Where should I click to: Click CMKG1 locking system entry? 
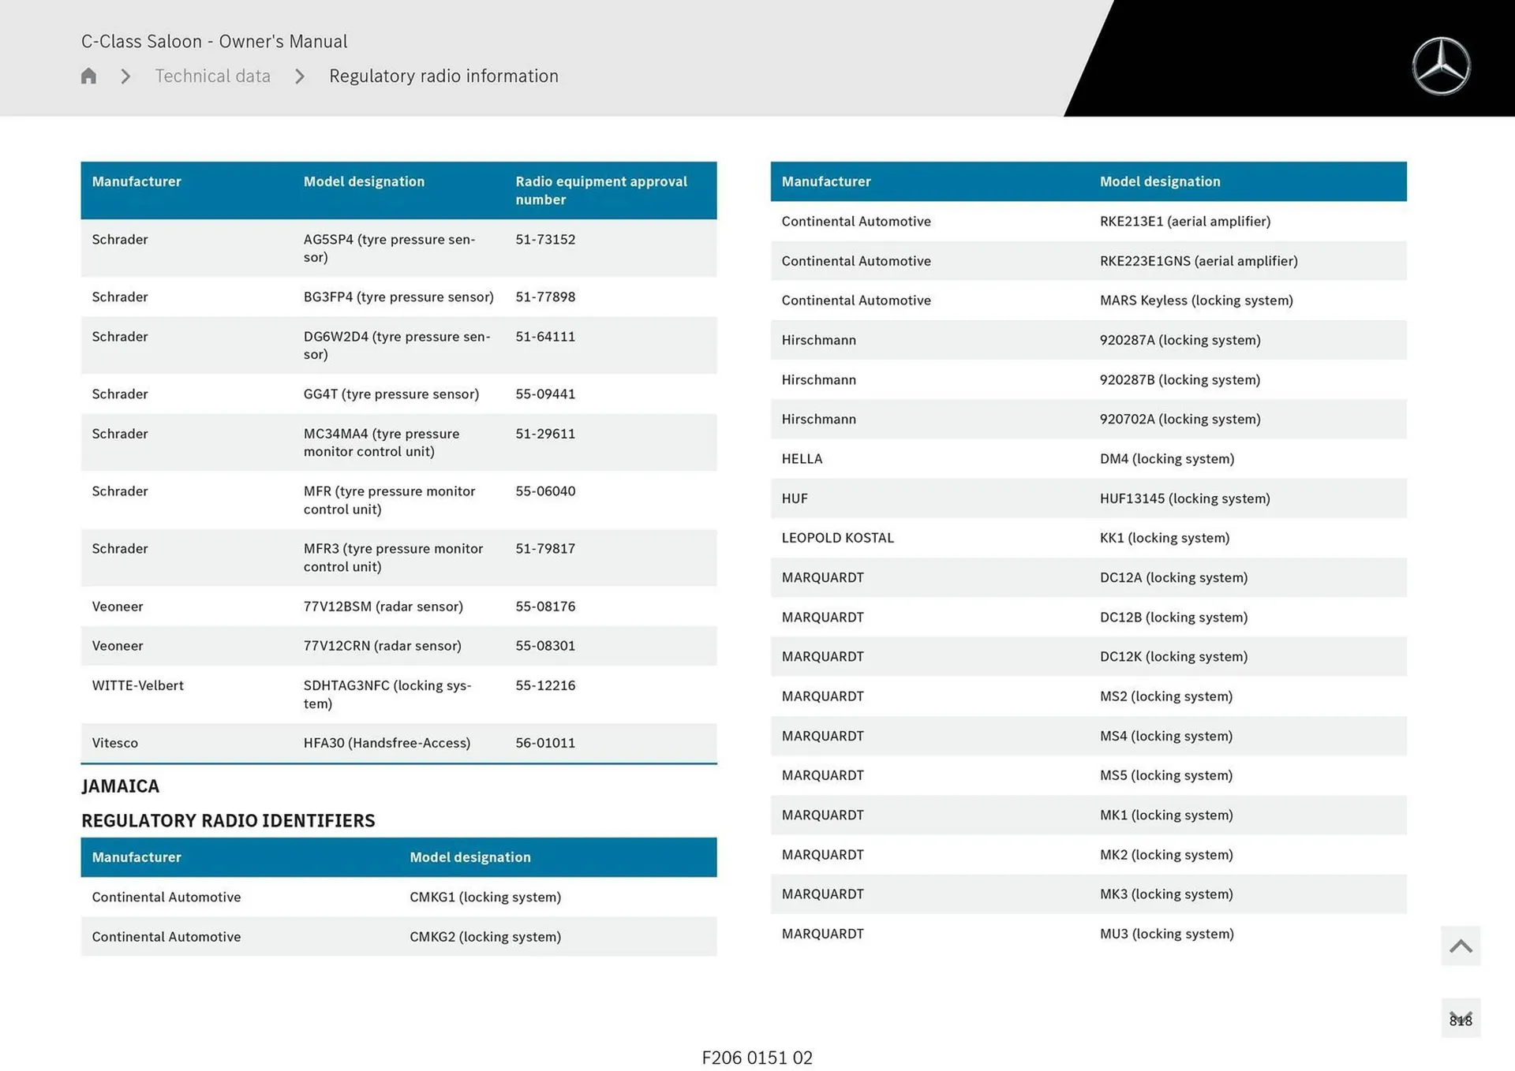point(484,897)
